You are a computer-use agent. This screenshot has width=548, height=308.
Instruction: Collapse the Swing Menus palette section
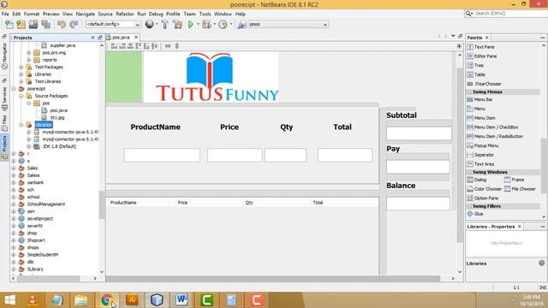pyautogui.click(x=469, y=92)
